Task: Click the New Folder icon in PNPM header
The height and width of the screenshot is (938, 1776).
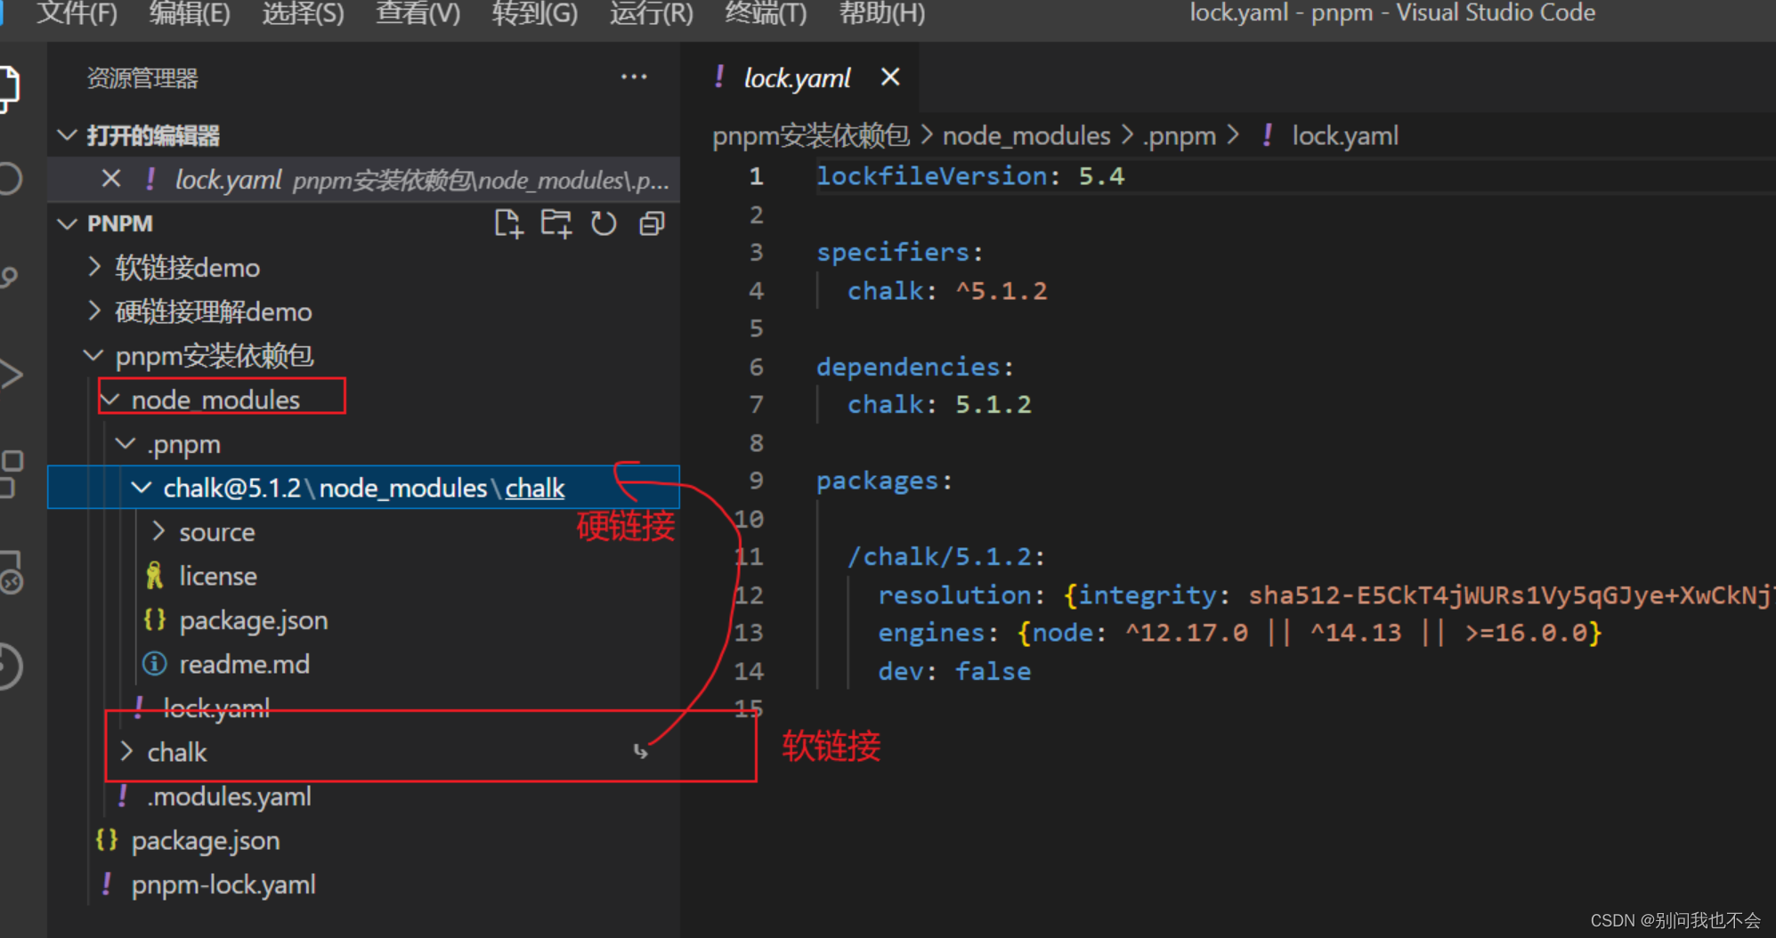Action: coord(556,223)
